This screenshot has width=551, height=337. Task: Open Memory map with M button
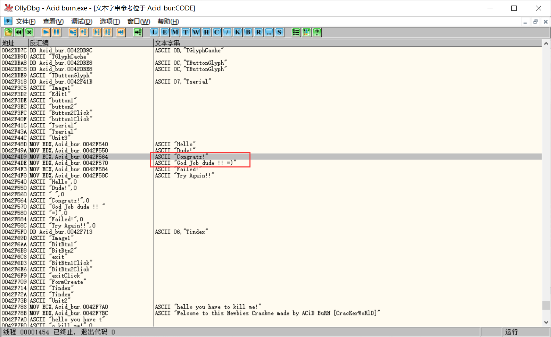175,32
